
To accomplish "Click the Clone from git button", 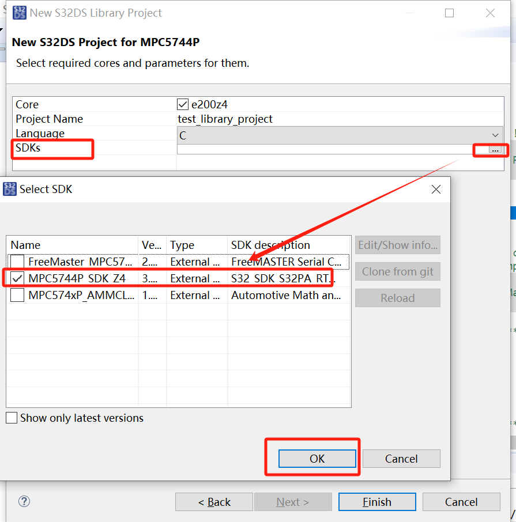I will tap(398, 271).
